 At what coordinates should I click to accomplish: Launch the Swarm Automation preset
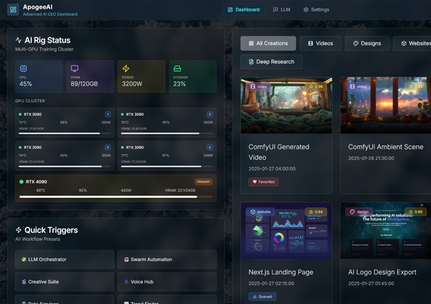[x=167, y=259]
